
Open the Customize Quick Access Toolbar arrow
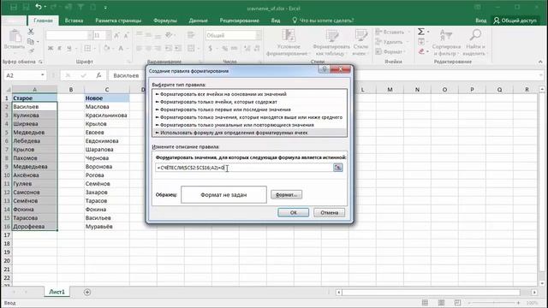point(105,8)
